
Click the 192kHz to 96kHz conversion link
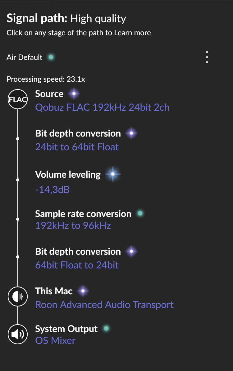point(73,225)
